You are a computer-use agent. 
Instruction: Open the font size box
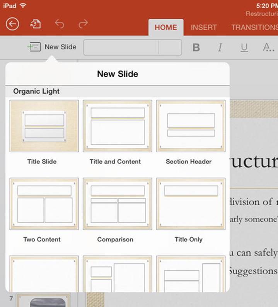pos(170,47)
